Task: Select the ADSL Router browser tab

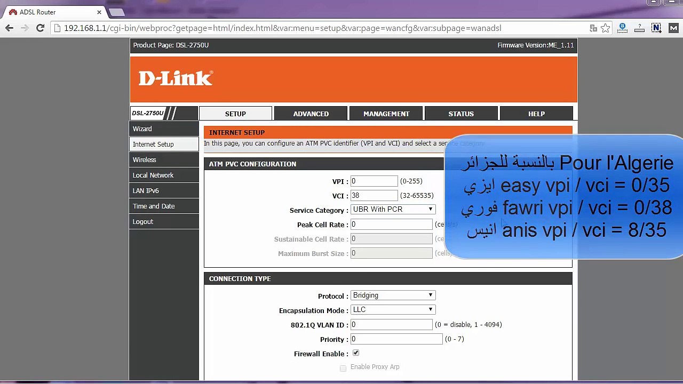Action: tap(53, 12)
